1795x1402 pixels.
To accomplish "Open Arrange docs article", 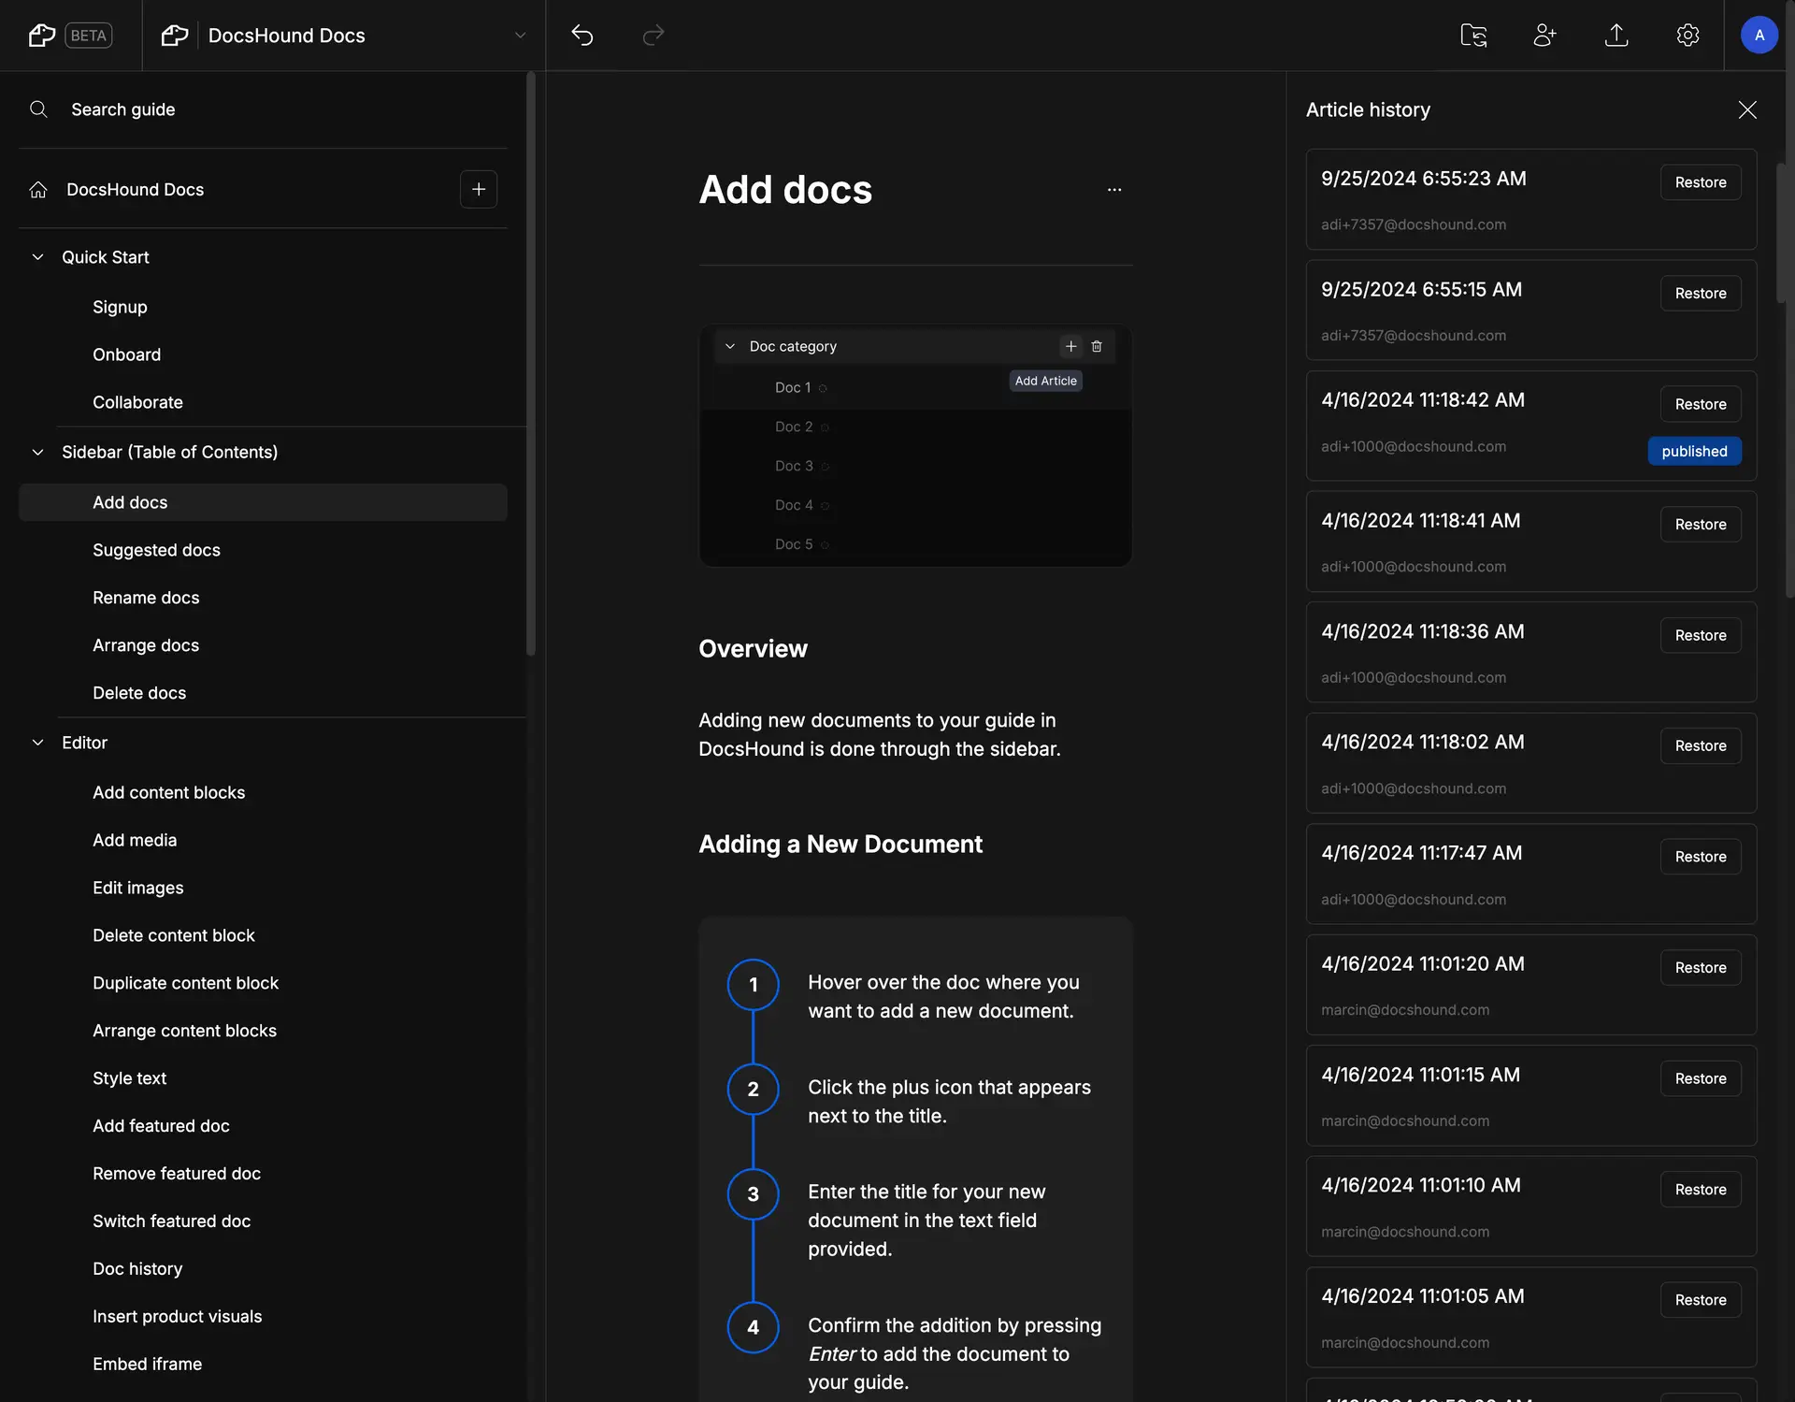I will [146, 645].
